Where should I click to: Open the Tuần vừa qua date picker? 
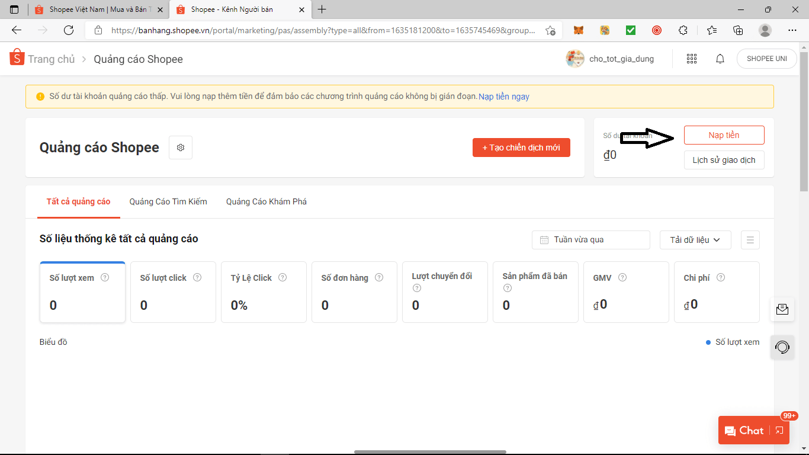[590, 240]
